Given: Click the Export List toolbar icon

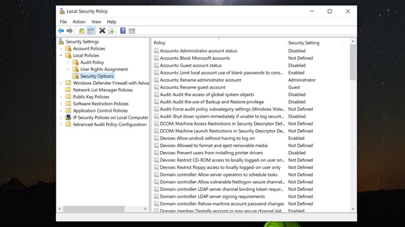Looking at the screenshot, I should tap(111, 31).
